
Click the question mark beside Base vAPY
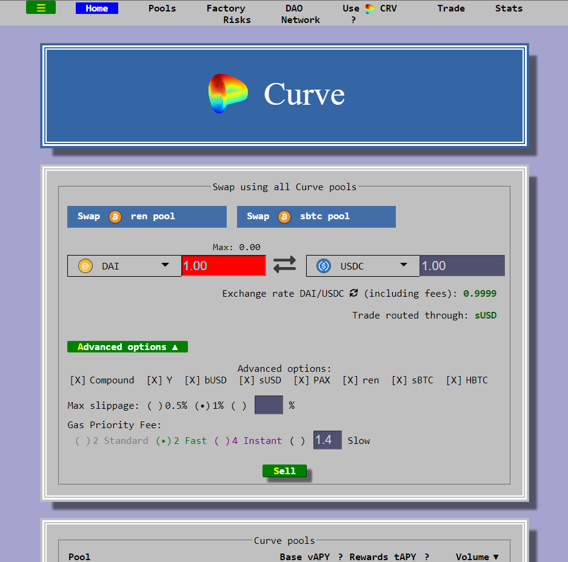pos(340,557)
